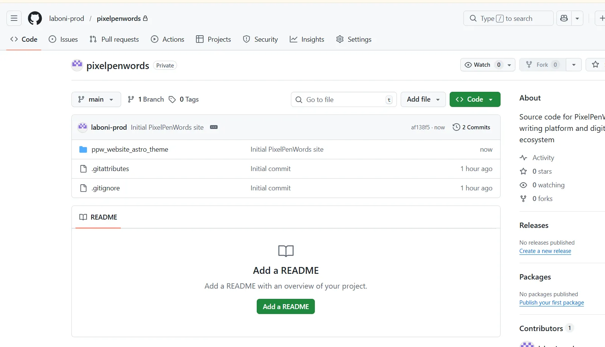Switch to the Issues tab
Viewport: 605px width, 347px height.
click(x=63, y=39)
